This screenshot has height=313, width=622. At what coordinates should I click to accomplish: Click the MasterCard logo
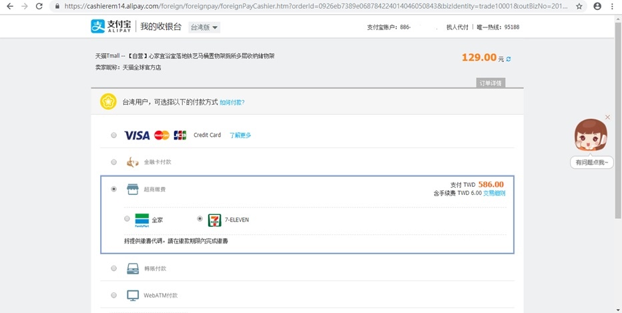pyautogui.click(x=162, y=135)
